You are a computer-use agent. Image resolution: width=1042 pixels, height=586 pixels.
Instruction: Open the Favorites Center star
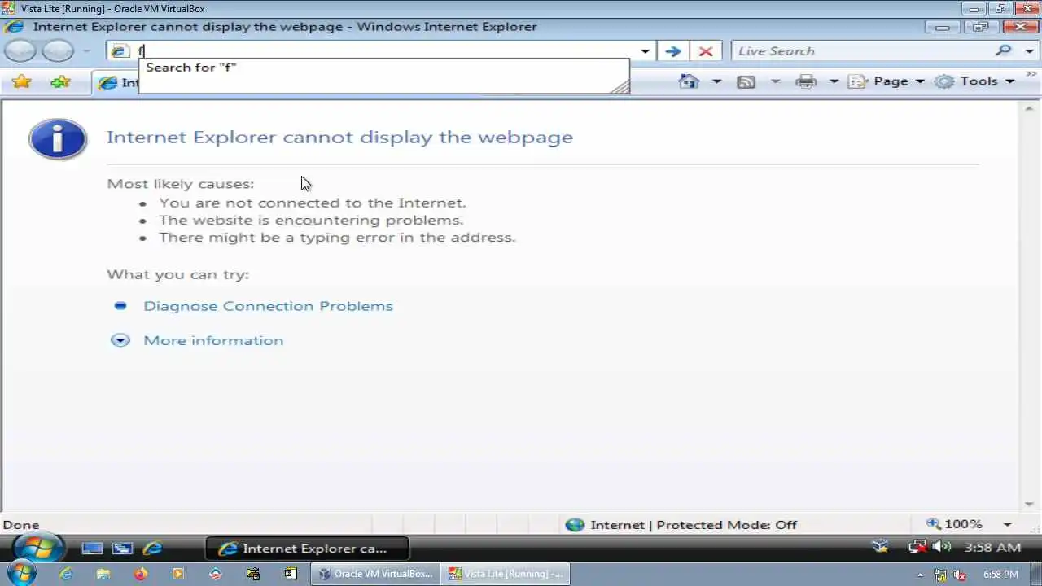(22, 81)
